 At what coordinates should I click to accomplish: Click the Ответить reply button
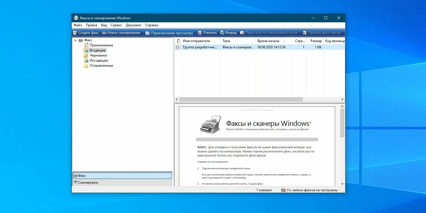tap(207, 33)
